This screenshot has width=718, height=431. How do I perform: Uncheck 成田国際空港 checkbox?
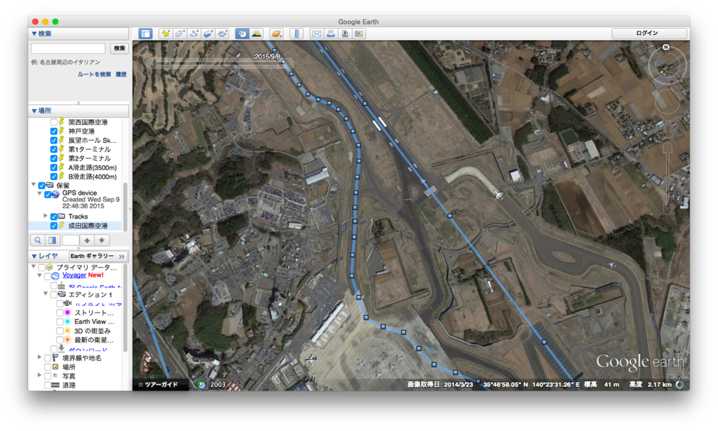[54, 226]
